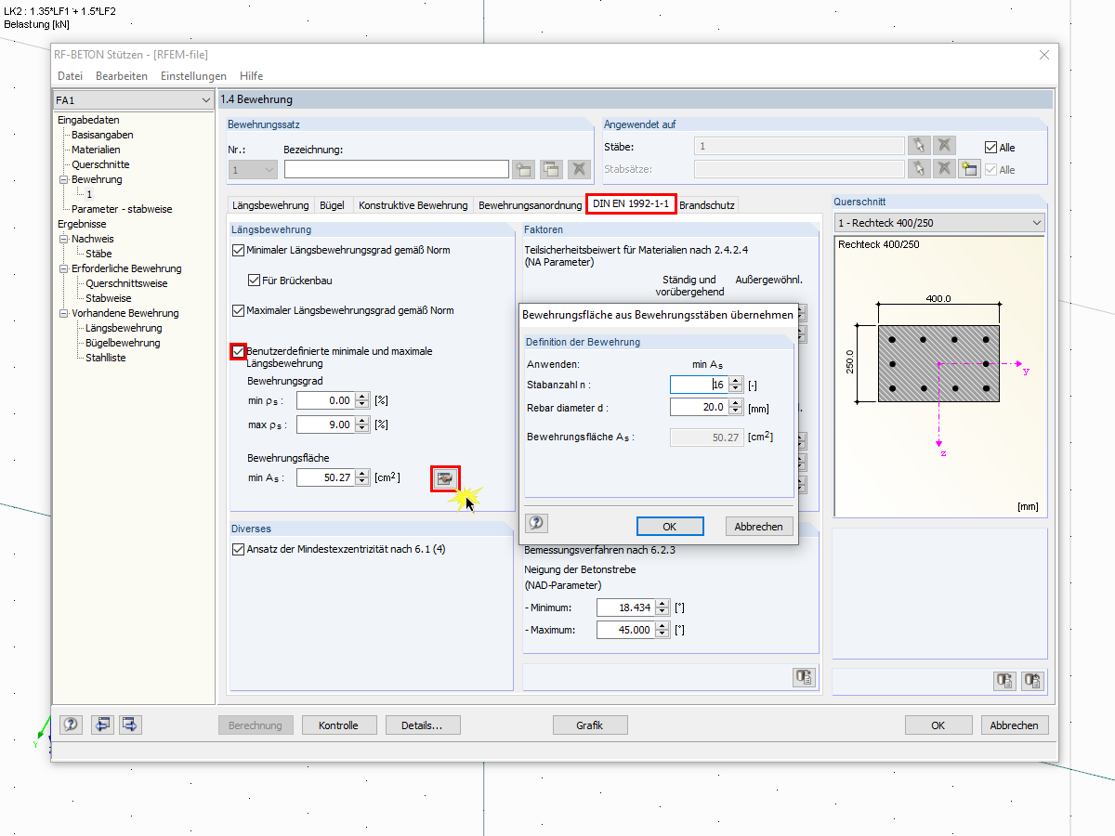Click the next dialog navigation arrow icon
Viewport: 1115px width, 836px height.
tap(129, 725)
